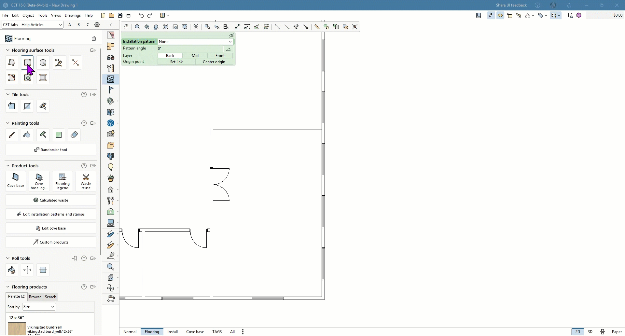Collapse the Painting tools section
Screen dimensions: 625x336
coord(8,123)
